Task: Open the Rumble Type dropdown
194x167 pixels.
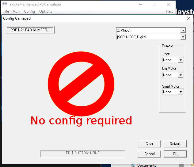Action: click(x=173, y=60)
